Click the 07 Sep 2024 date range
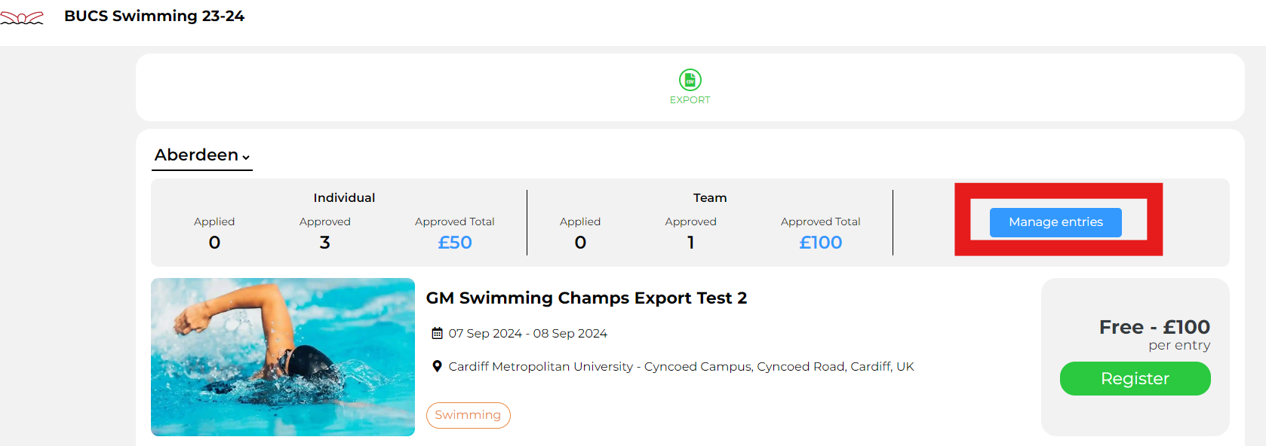This screenshot has width=1266, height=446. 527,333
